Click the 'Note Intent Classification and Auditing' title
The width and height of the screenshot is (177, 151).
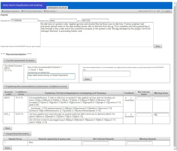click(23, 5)
